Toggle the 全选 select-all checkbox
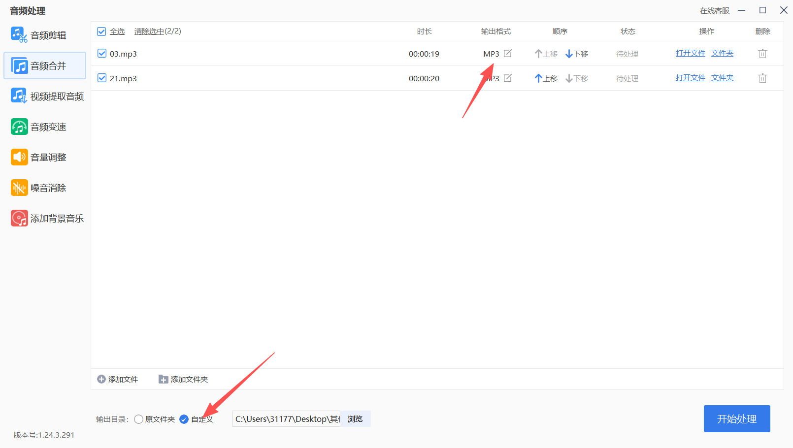The image size is (793, 448). [x=101, y=32]
